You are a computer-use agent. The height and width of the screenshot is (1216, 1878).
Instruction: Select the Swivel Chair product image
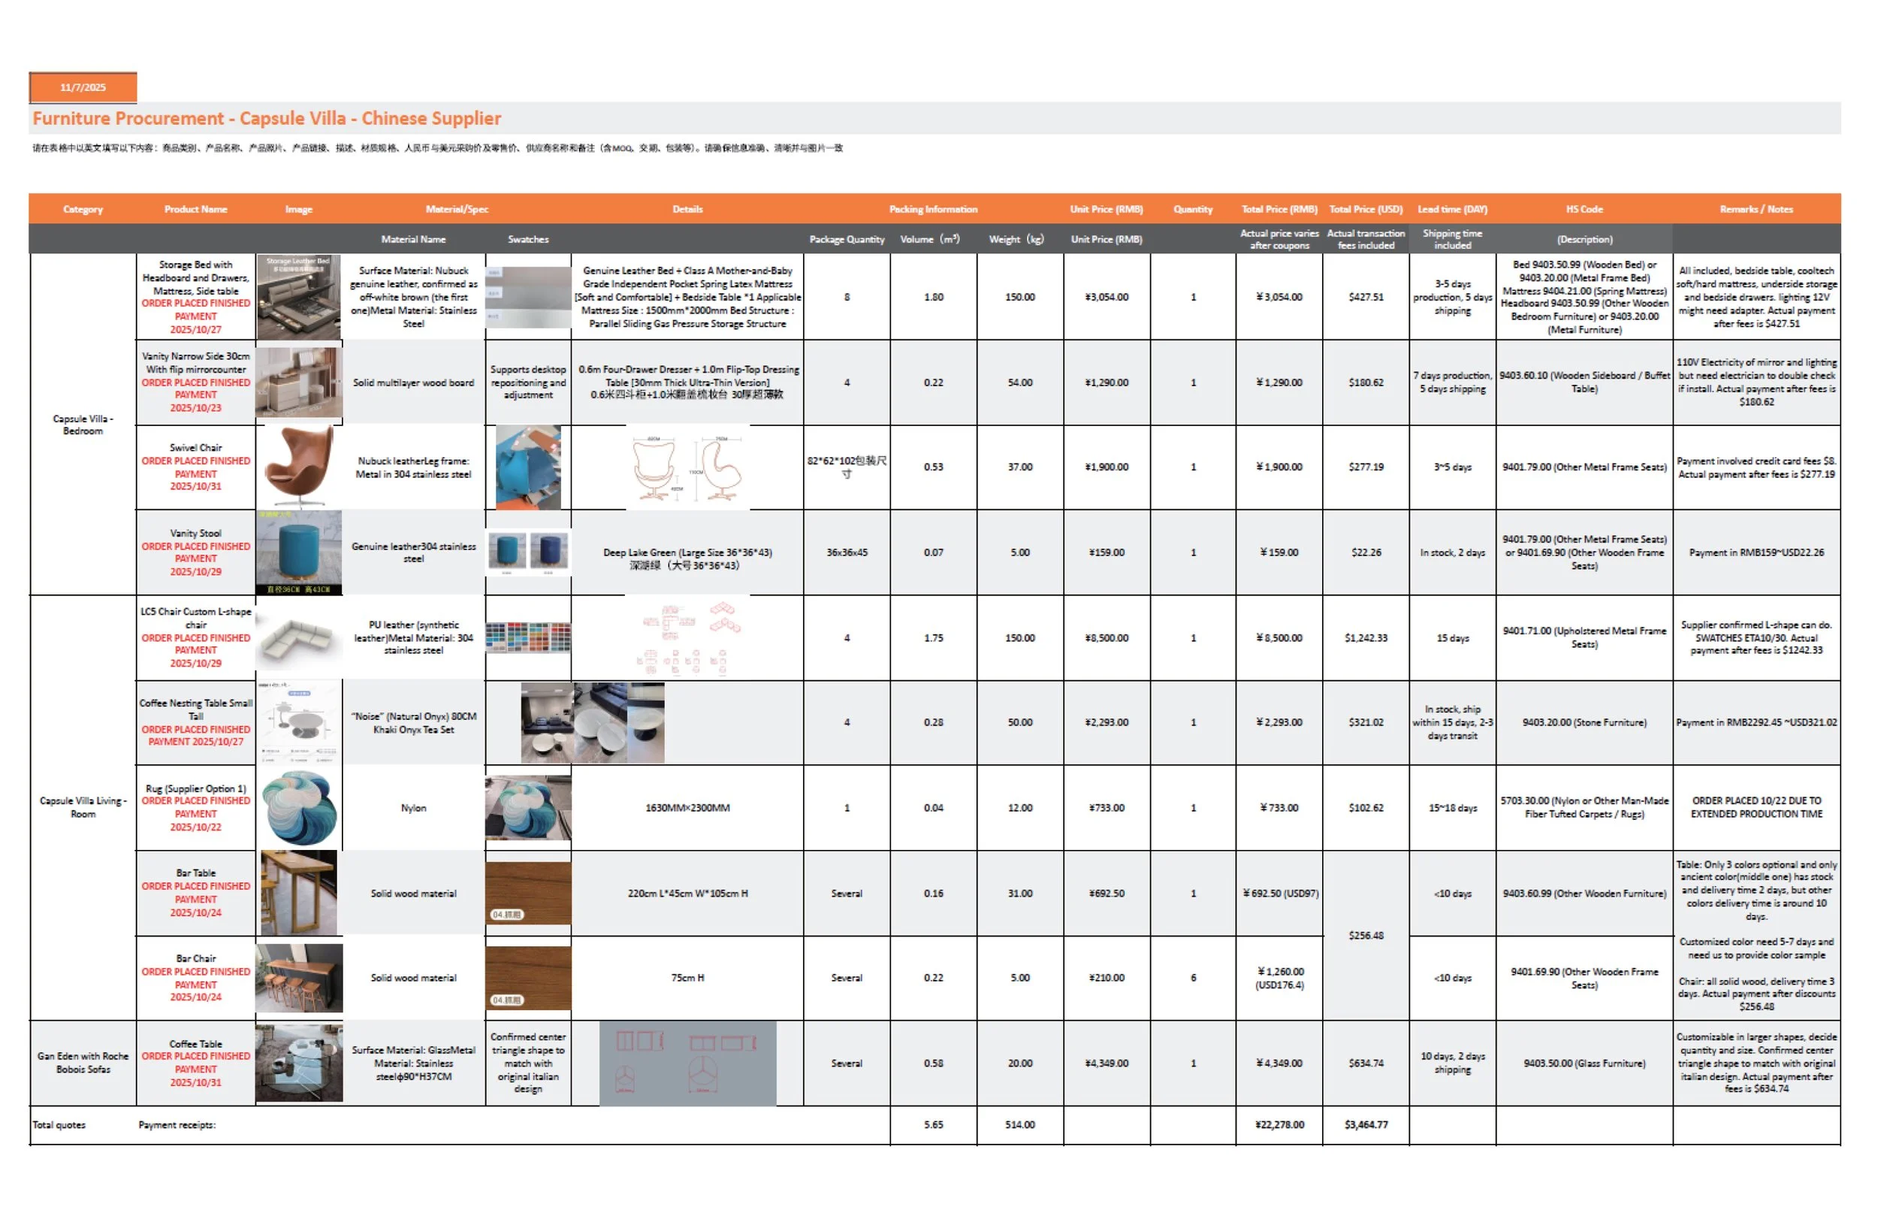pyautogui.click(x=298, y=467)
